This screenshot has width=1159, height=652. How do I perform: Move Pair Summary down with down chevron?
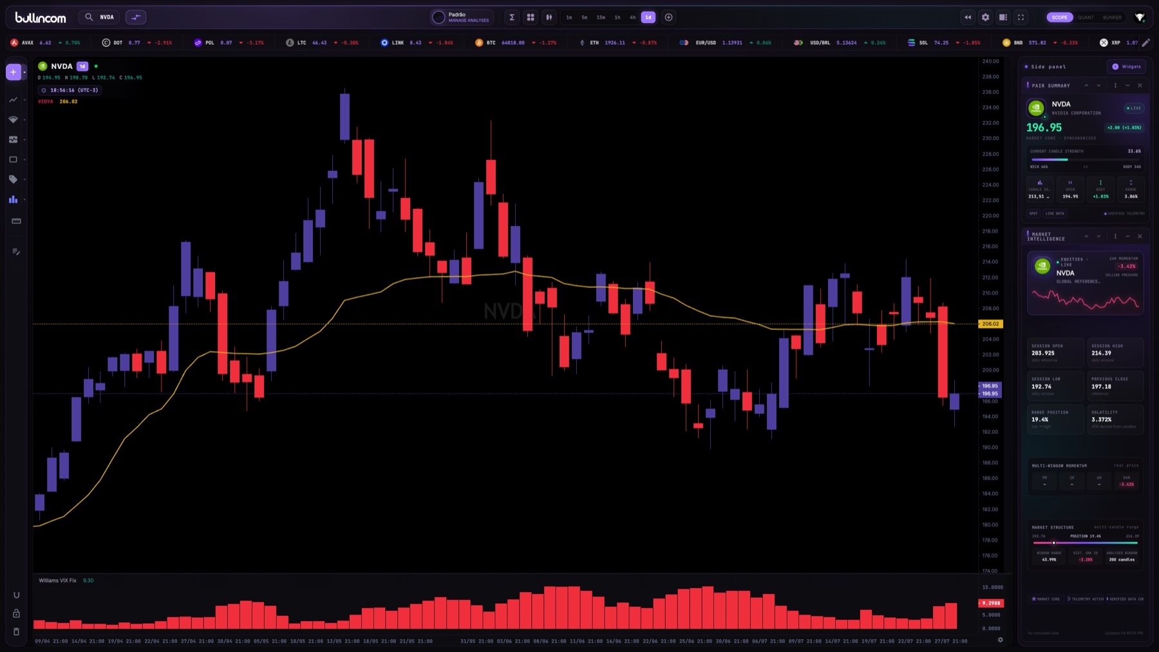[1099, 85]
